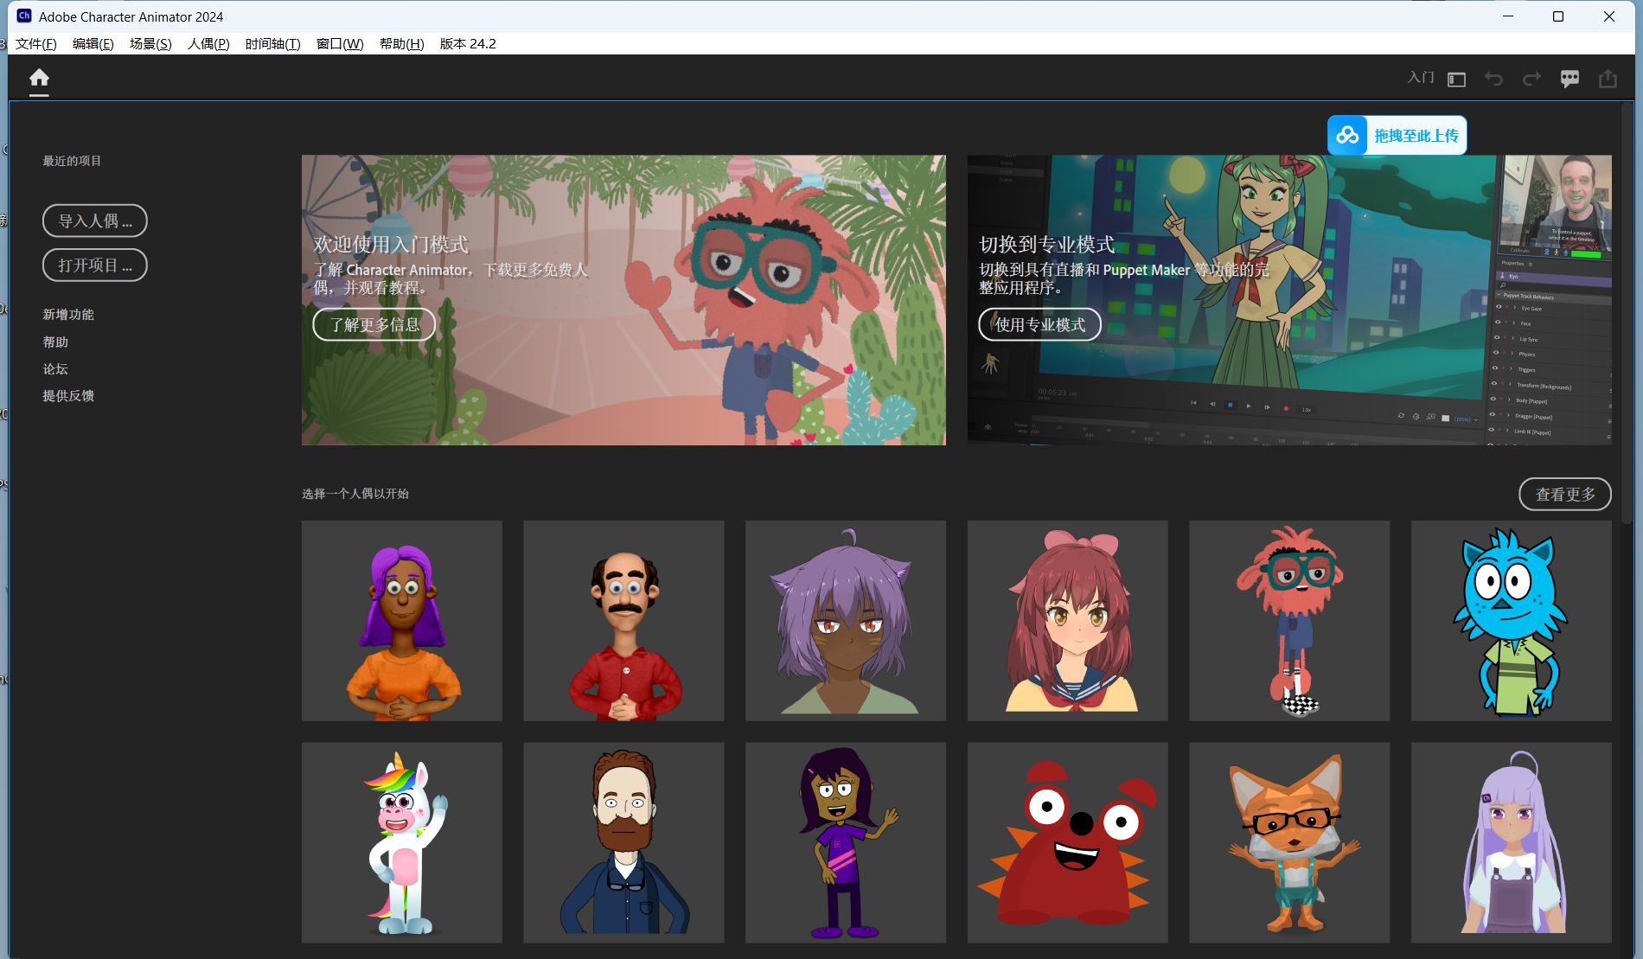Click the 最近的项目 heading
Screen dimensions: 1643x959
pos(72,161)
